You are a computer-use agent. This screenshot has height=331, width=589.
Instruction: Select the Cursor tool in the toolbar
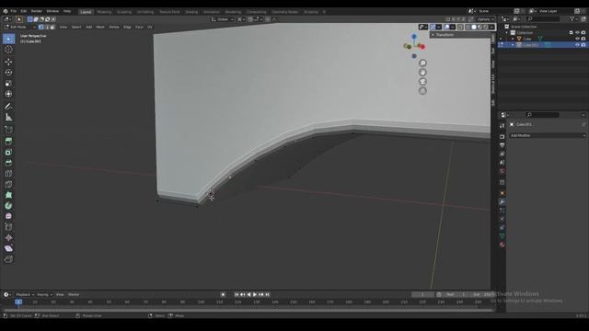point(8,50)
